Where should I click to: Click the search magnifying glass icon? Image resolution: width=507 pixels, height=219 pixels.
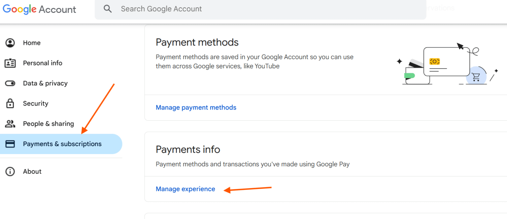(108, 9)
